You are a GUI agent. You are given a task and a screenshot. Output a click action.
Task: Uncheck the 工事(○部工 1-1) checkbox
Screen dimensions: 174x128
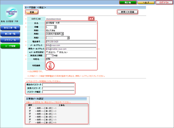(30, 108)
